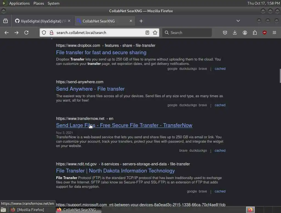Viewport: 281px width, 213px height.
Task: Open the uBlock Origin extension icon
Action: tap(265, 33)
